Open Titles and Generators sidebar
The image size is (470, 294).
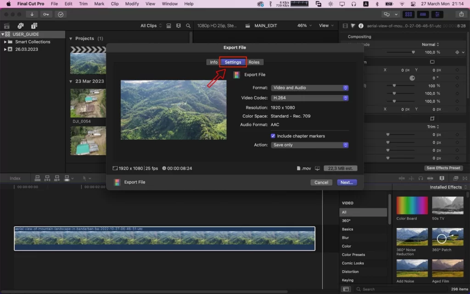pyautogui.click(x=34, y=26)
